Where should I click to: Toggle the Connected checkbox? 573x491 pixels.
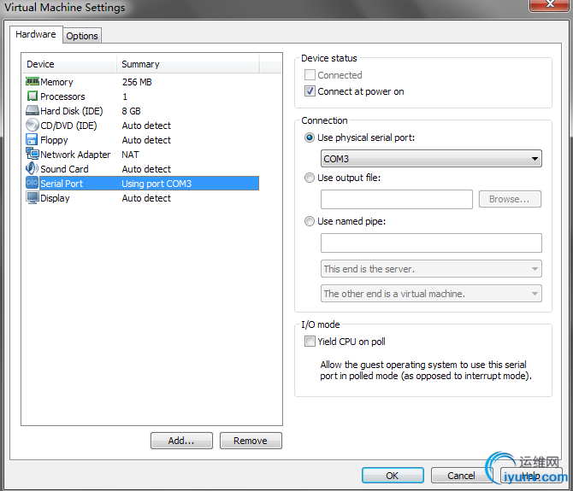pos(310,75)
